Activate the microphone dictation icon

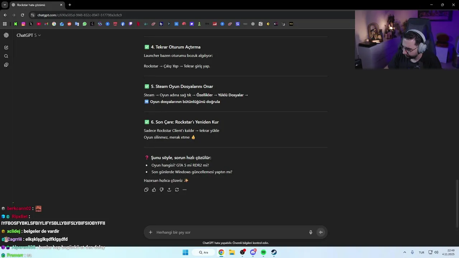311,232
